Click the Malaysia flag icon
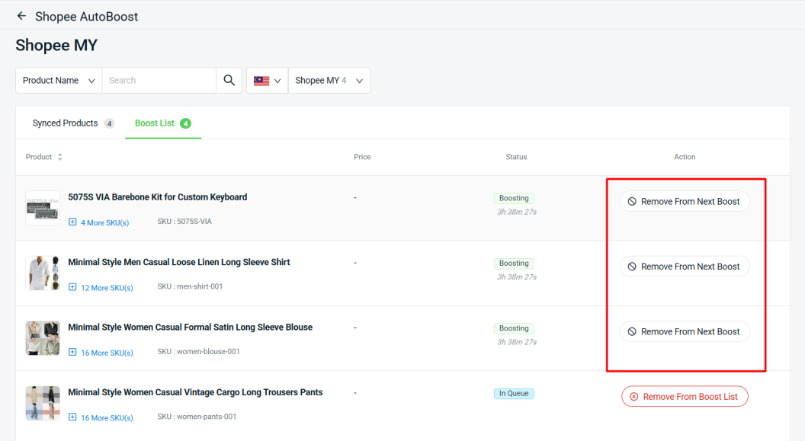This screenshot has height=441, width=805. pyautogui.click(x=261, y=81)
